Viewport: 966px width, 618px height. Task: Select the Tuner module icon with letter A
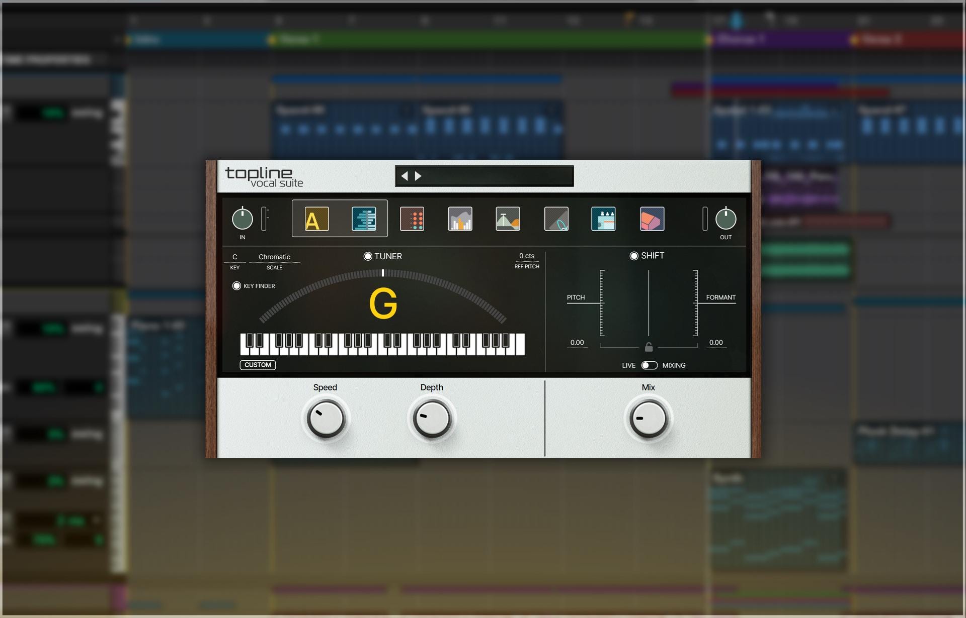click(x=317, y=219)
